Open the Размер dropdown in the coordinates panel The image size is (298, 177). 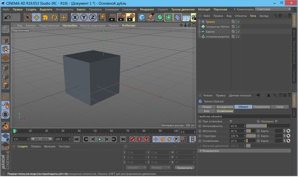160,168
